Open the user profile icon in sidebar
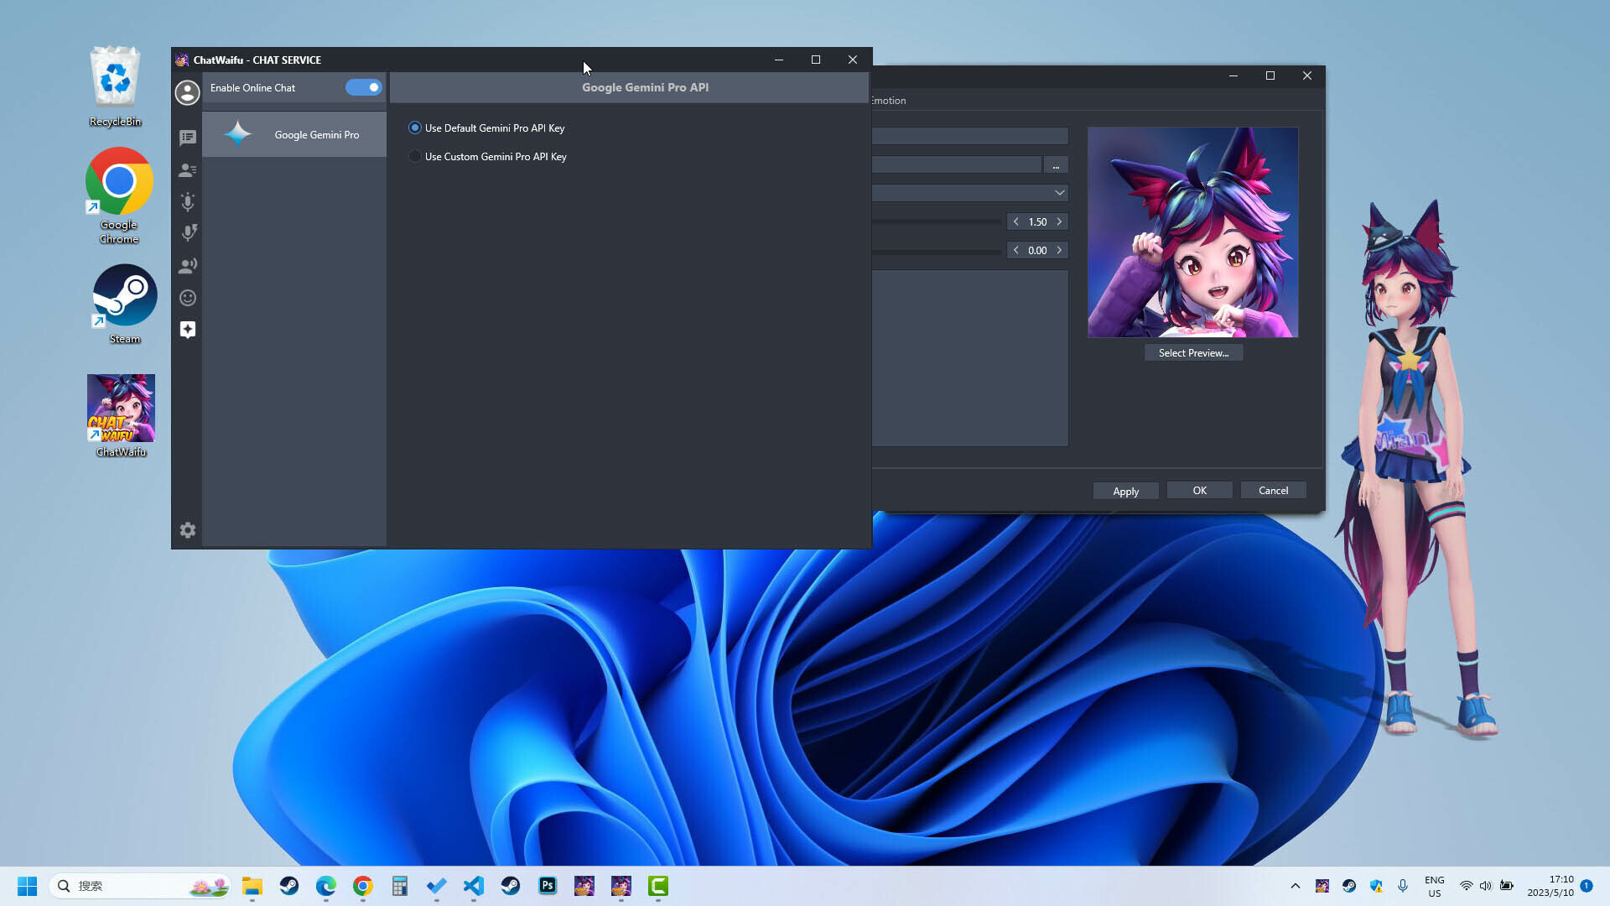Screen dimensions: 1610x906 187,92
